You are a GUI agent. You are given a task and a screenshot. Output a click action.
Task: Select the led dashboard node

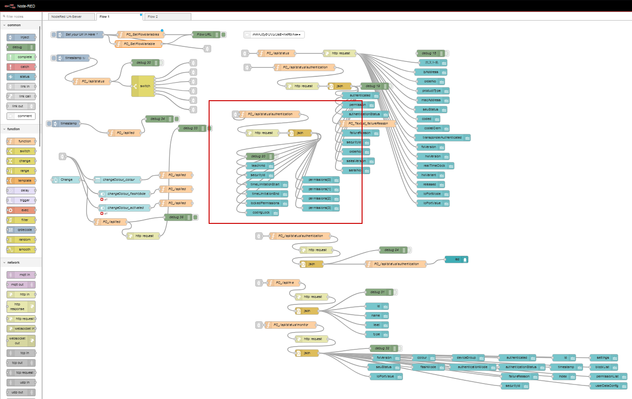[457, 259]
